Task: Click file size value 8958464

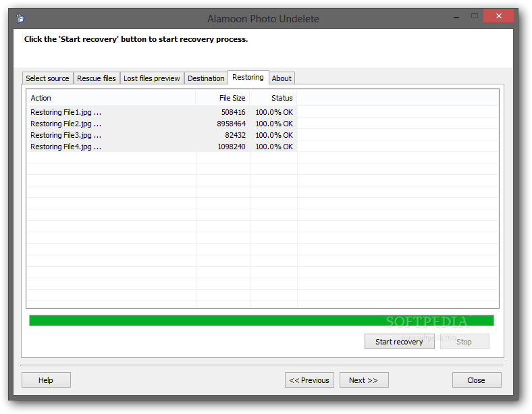Action: tap(232, 124)
